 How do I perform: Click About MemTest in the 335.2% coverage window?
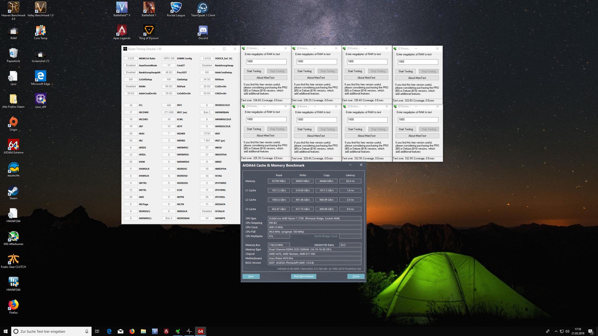point(316,78)
